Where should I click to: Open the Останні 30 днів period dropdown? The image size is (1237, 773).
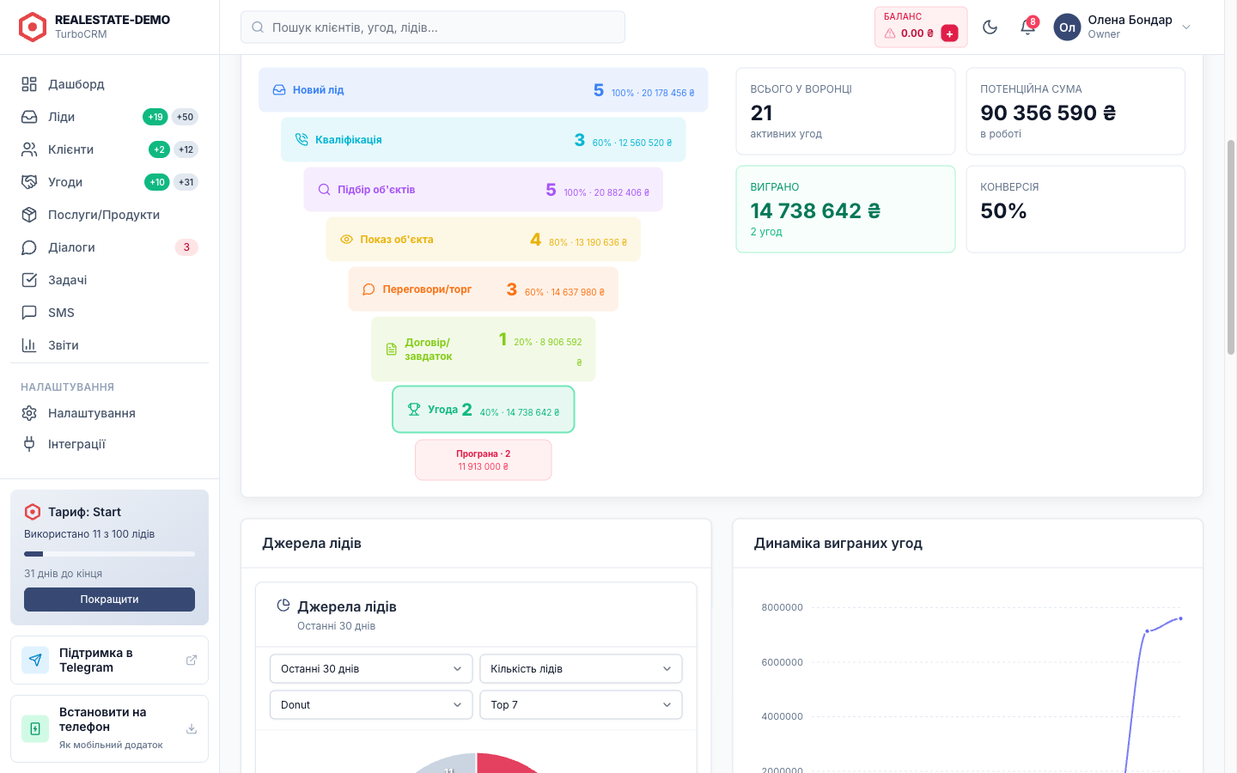(x=371, y=669)
